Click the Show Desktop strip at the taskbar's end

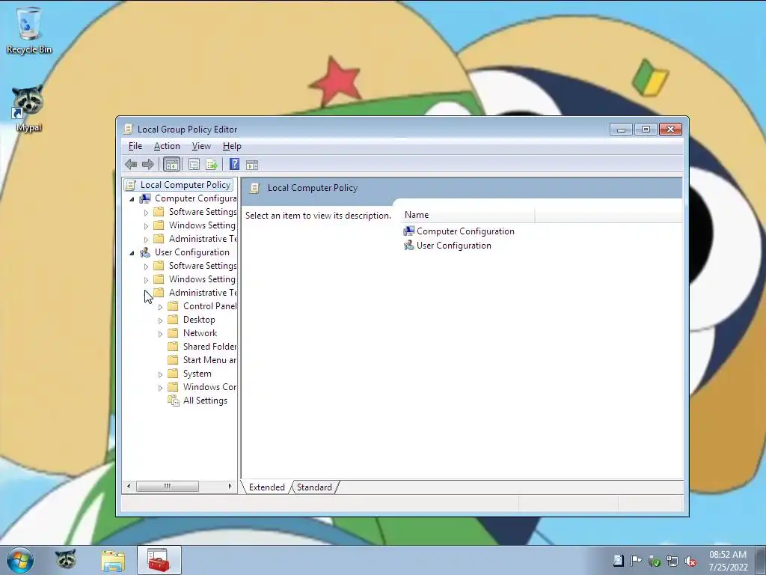tap(761, 560)
